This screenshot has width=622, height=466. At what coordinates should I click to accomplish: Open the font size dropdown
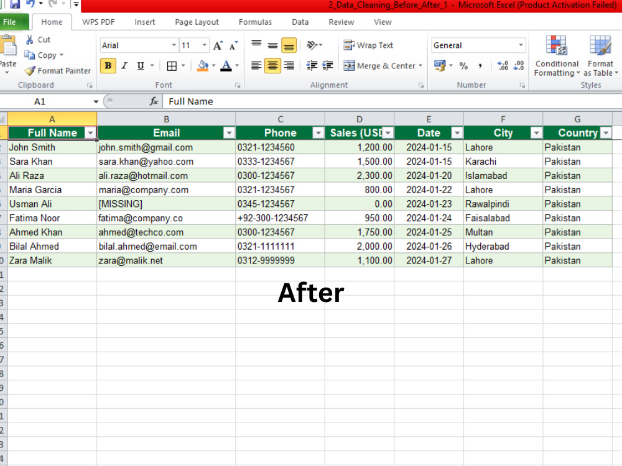click(x=204, y=45)
